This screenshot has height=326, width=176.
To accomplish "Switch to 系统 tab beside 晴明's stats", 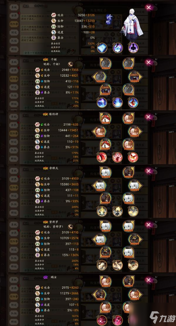I will 14,7.
